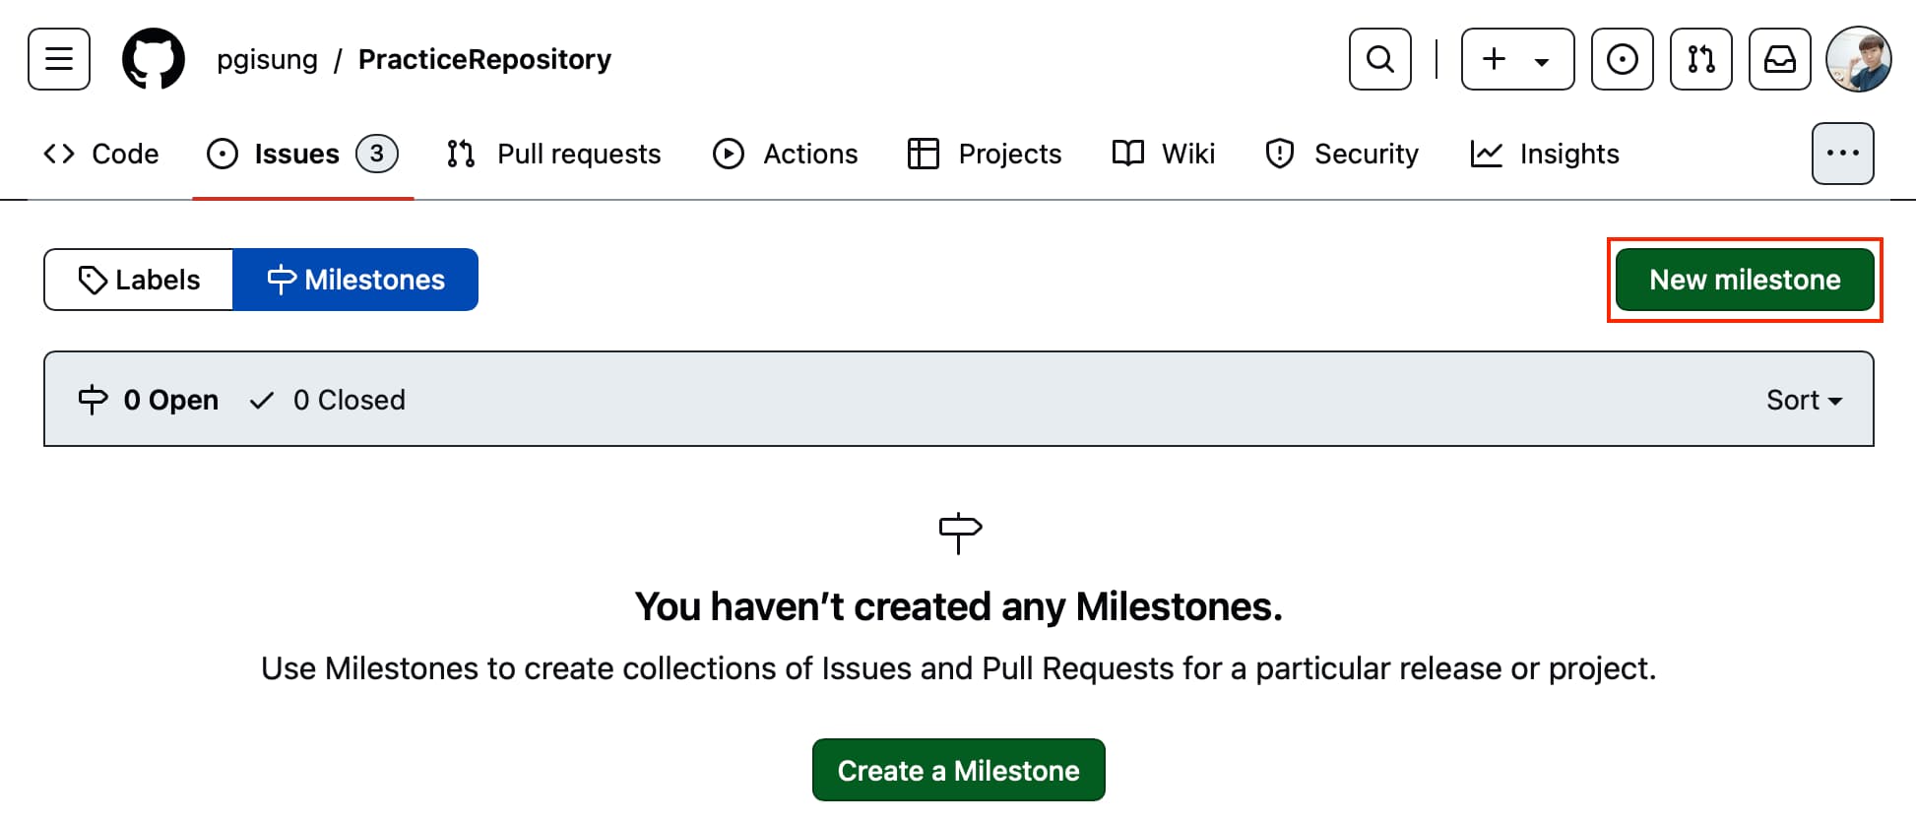The height and width of the screenshot is (821, 1916).
Task: Switch to the Projects tab
Action: (985, 155)
